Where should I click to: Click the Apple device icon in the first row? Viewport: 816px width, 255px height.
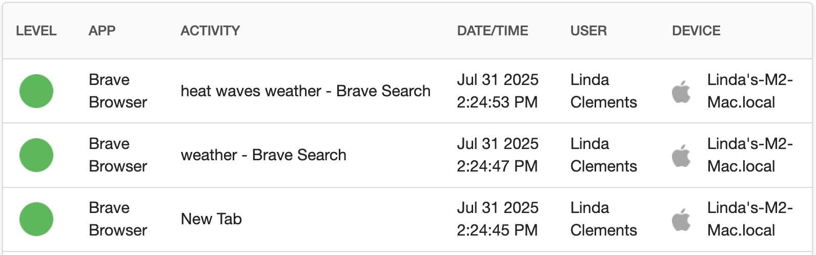point(681,91)
